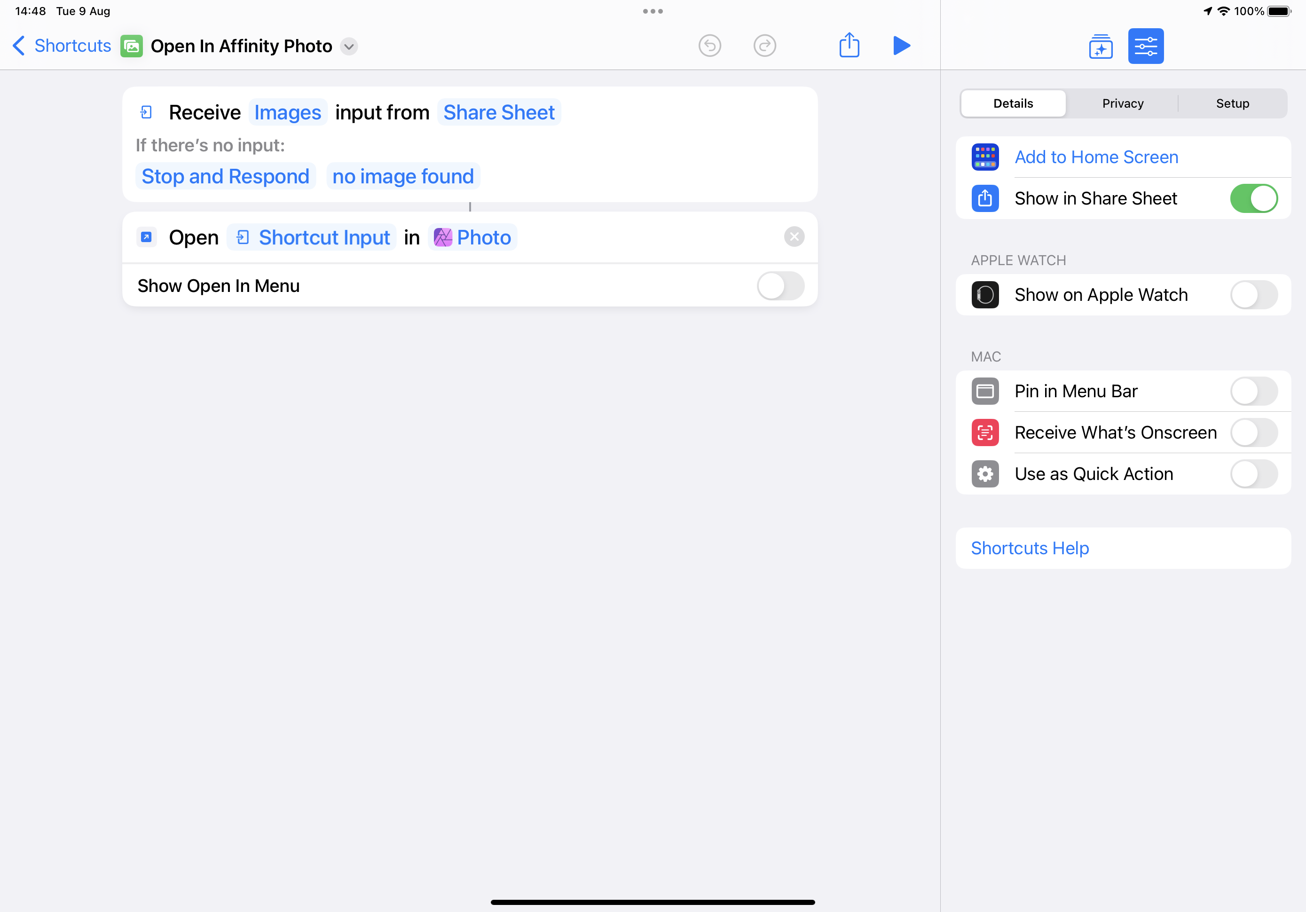1306x912 pixels.
Task: Tap the blue Share Sheet row icon
Action: tap(984, 198)
